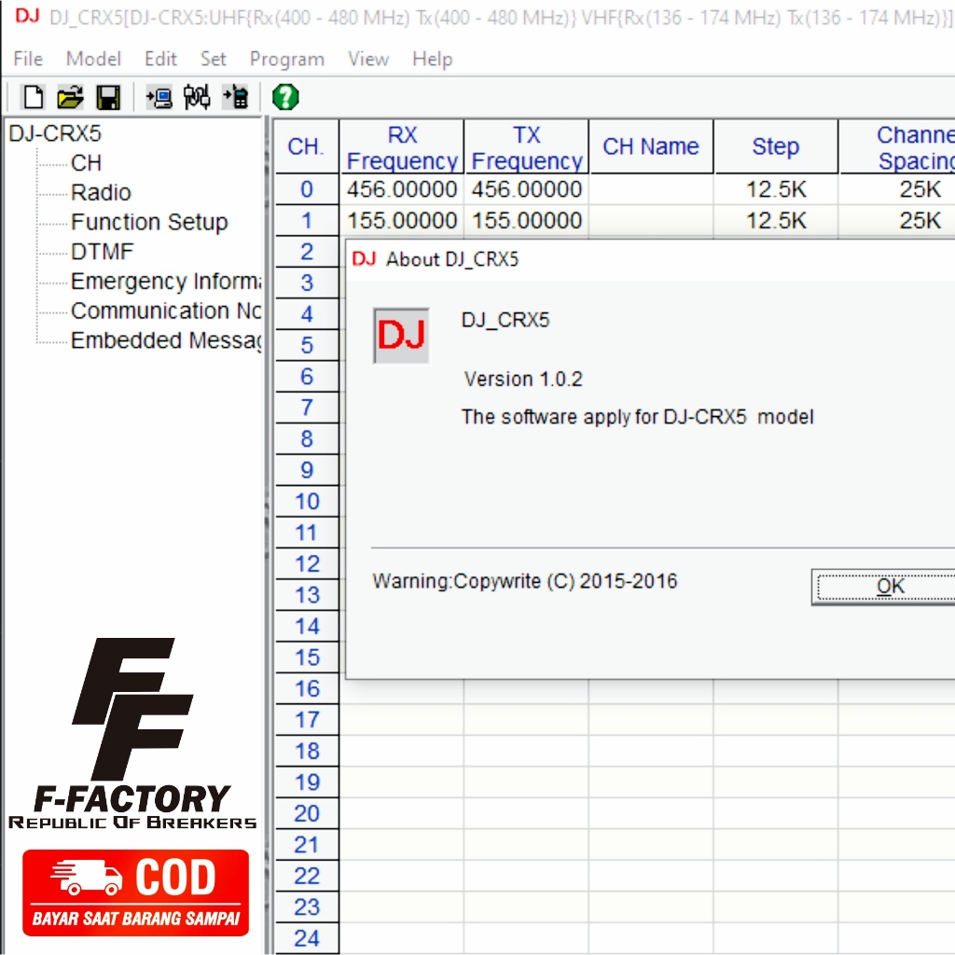This screenshot has width=955, height=955.
Task: Click the DJ logo in the About dialog
Action: (x=401, y=338)
